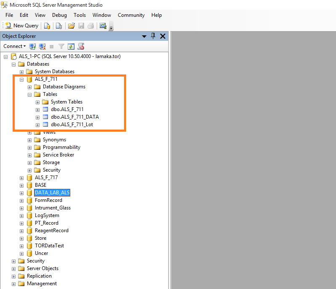Click the dbo.ALS_F_711 table icon

(45, 109)
